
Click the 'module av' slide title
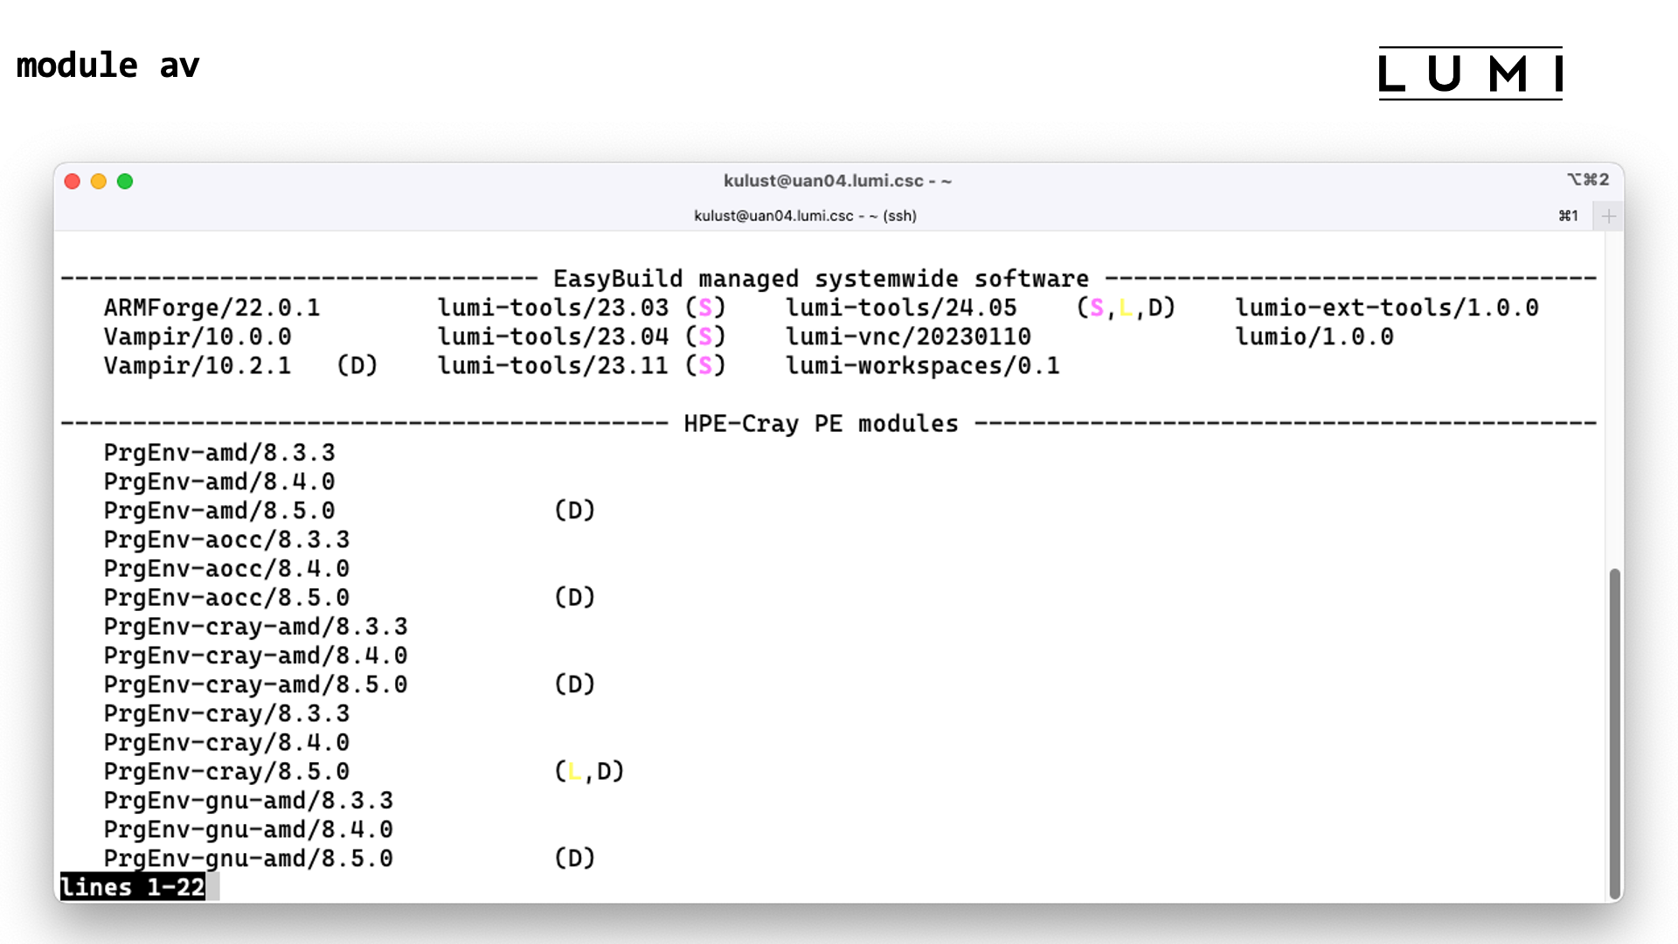click(x=108, y=66)
